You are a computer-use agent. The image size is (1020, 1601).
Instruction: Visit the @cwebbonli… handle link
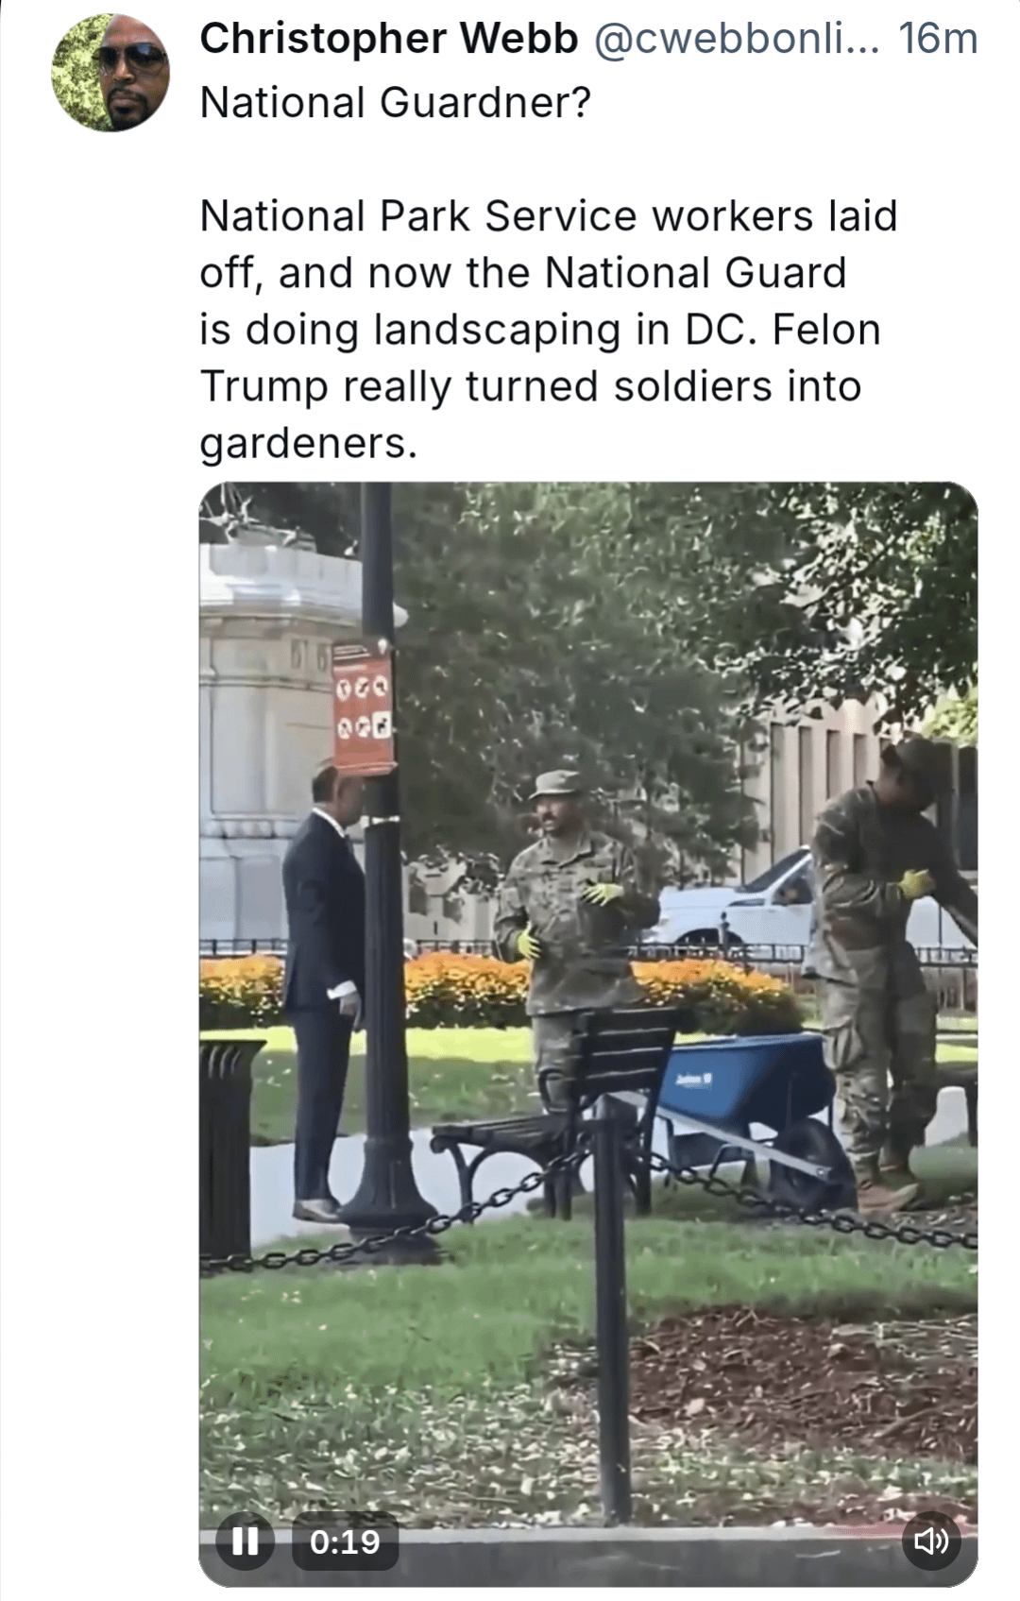click(736, 39)
